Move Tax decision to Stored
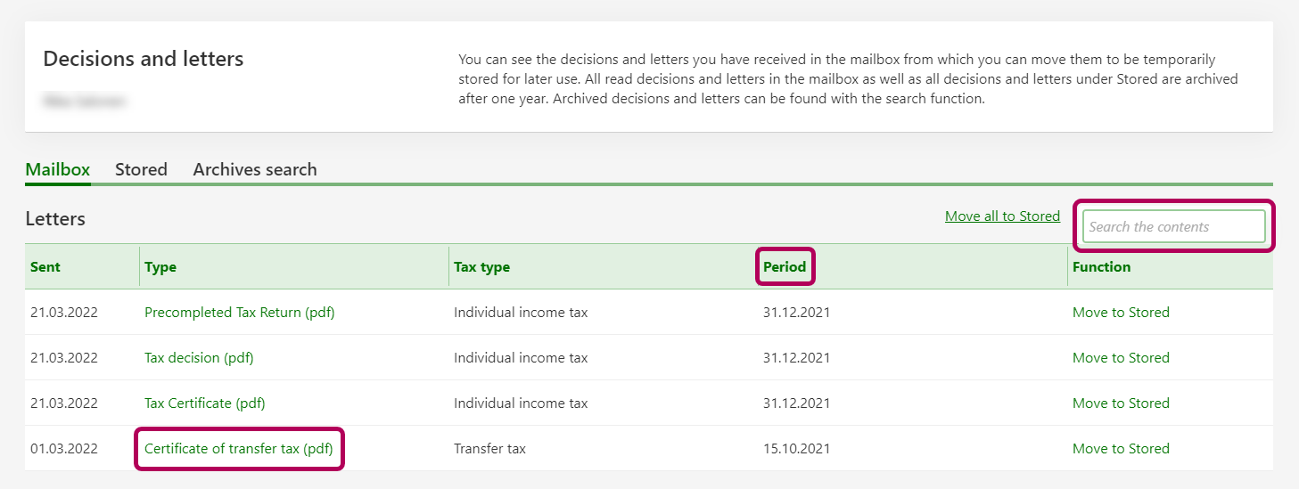Viewport: 1299px width, 489px height. point(1121,358)
